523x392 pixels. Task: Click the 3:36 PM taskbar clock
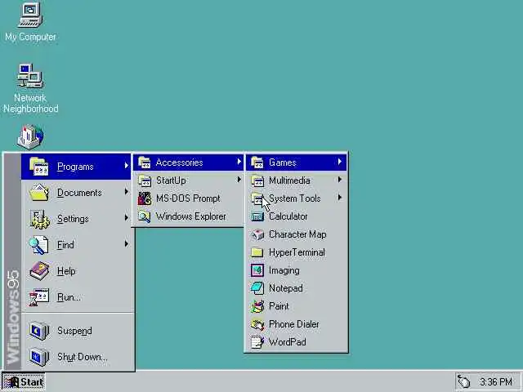coord(496,381)
